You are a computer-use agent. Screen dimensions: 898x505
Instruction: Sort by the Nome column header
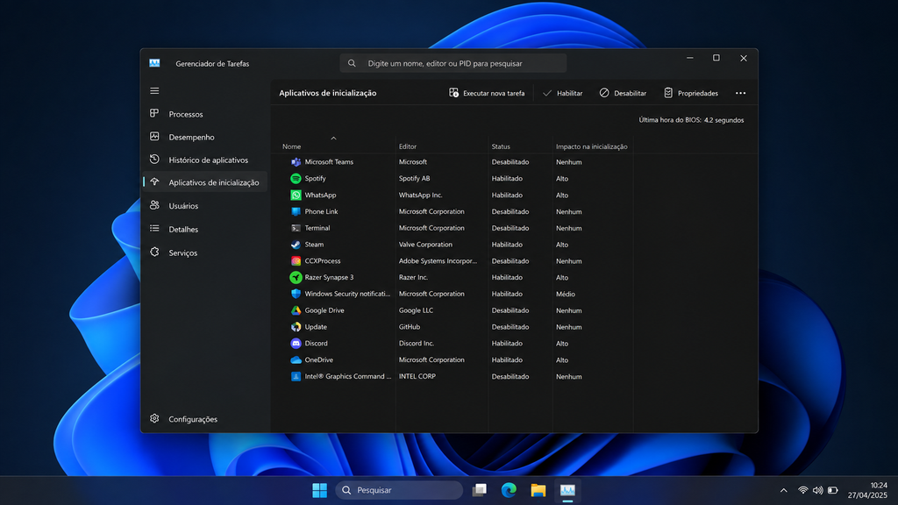click(x=291, y=146)
